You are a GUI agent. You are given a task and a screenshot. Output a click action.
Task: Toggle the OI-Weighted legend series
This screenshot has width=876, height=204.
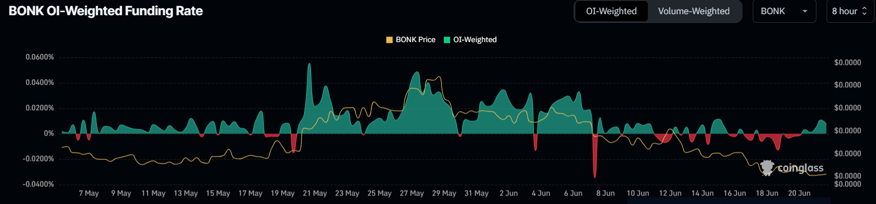(470, 40)
